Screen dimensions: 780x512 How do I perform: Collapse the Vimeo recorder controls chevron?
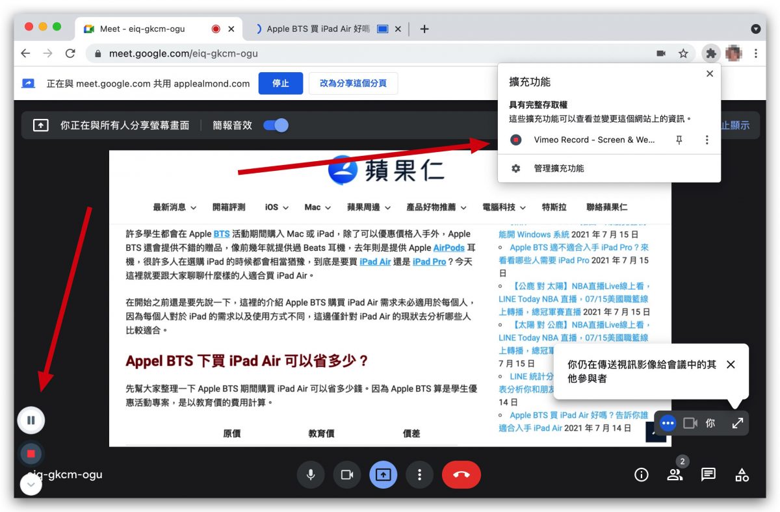pyautogui.click(x=31, y=484)
